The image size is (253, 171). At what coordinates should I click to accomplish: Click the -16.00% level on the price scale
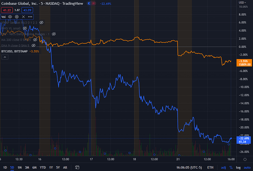[244, 112]
